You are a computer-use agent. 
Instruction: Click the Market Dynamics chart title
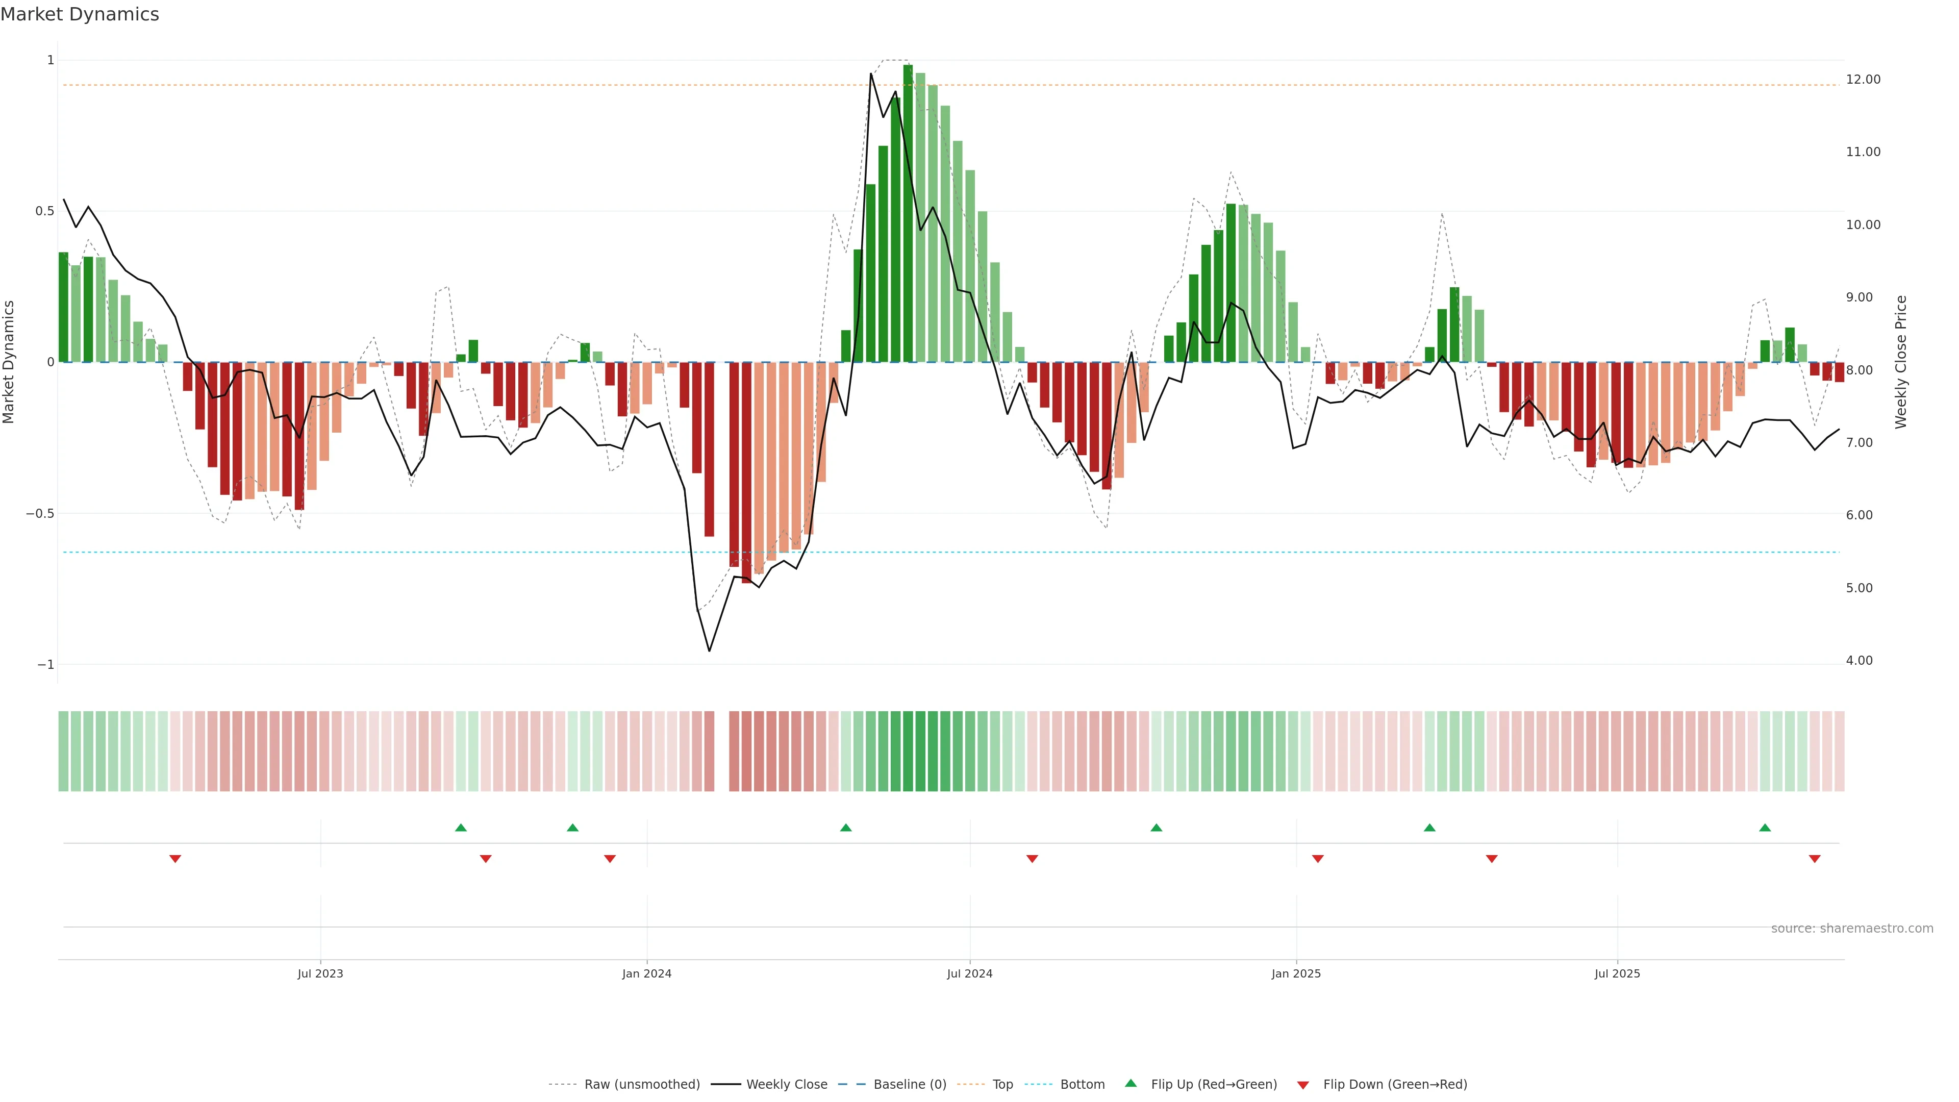pyautogui.click(x=80, y=14)
